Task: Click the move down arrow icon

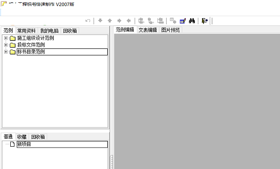Action: pos(100,20)
